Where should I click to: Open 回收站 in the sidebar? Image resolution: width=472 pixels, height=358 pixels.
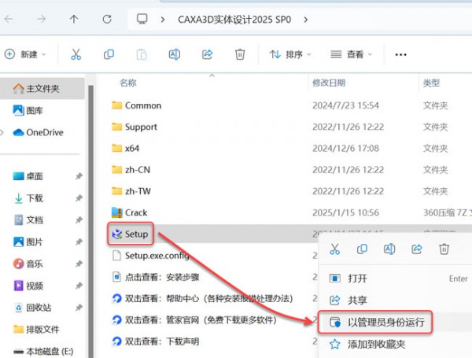click(32, 308)
